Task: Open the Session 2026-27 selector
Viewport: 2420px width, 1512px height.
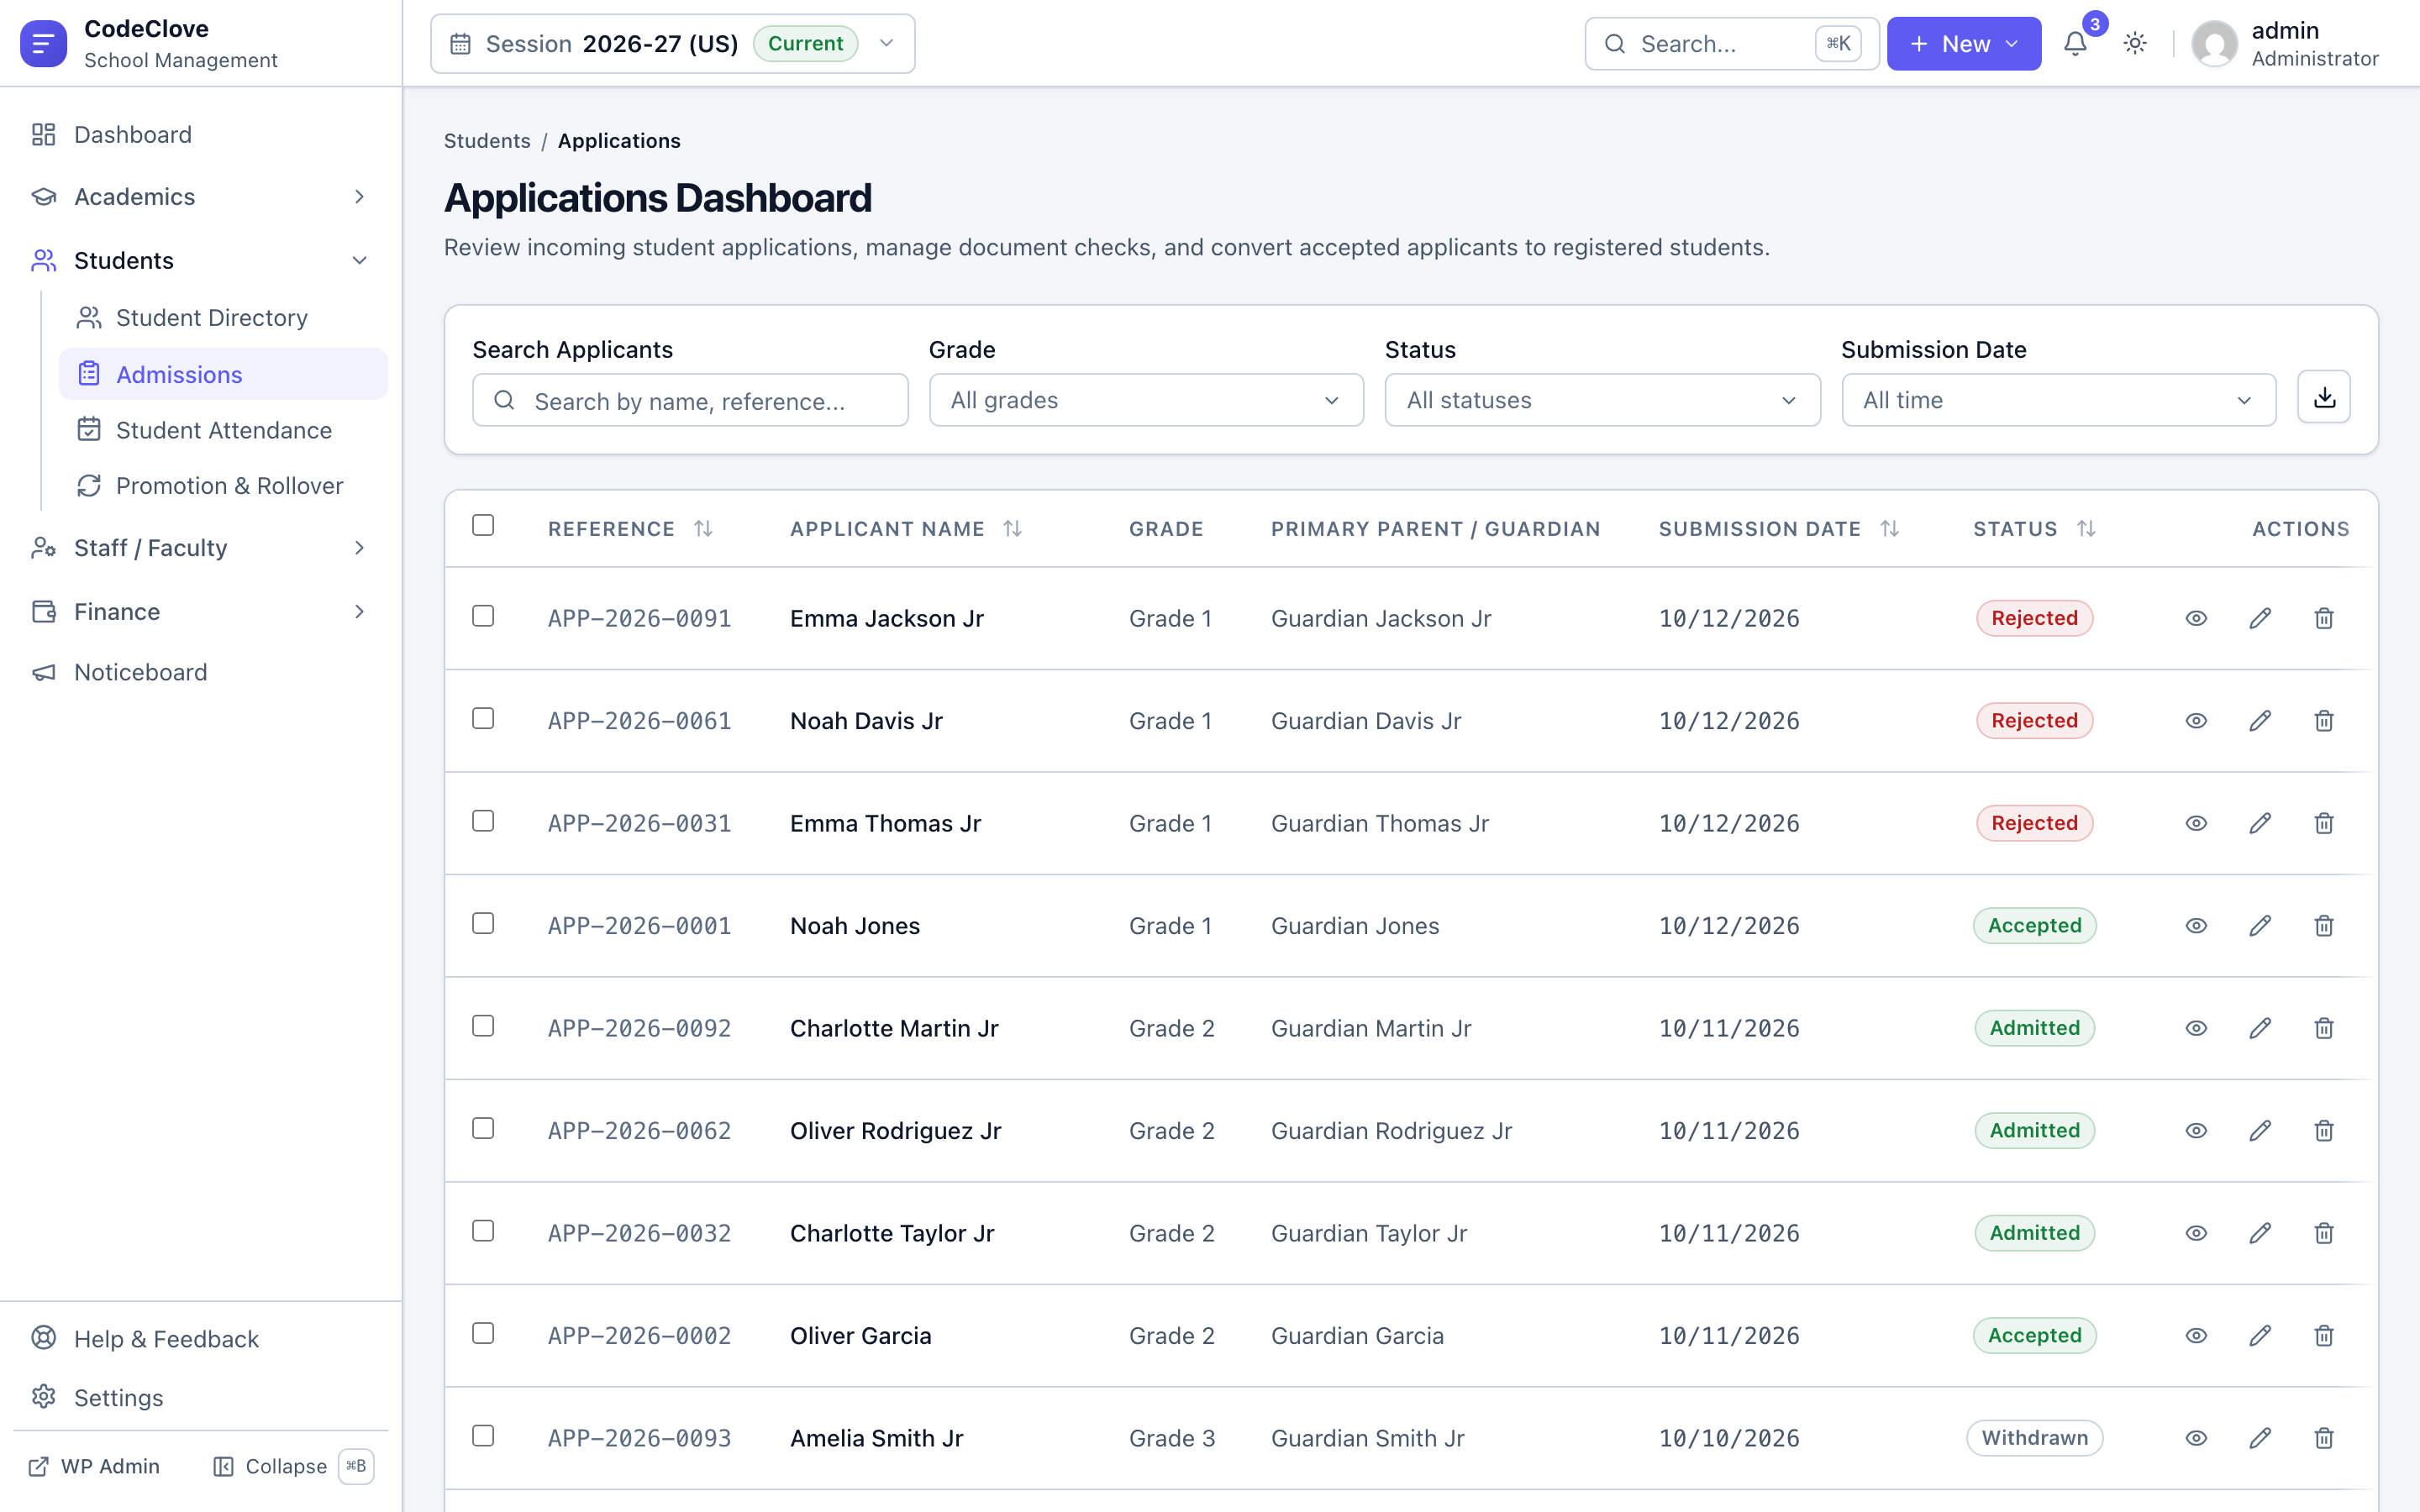Action: tap(672, 44)
